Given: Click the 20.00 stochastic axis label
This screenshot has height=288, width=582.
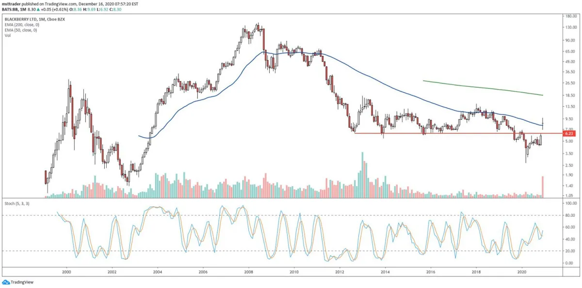Looking at the screenshot, I should (569, 251).
